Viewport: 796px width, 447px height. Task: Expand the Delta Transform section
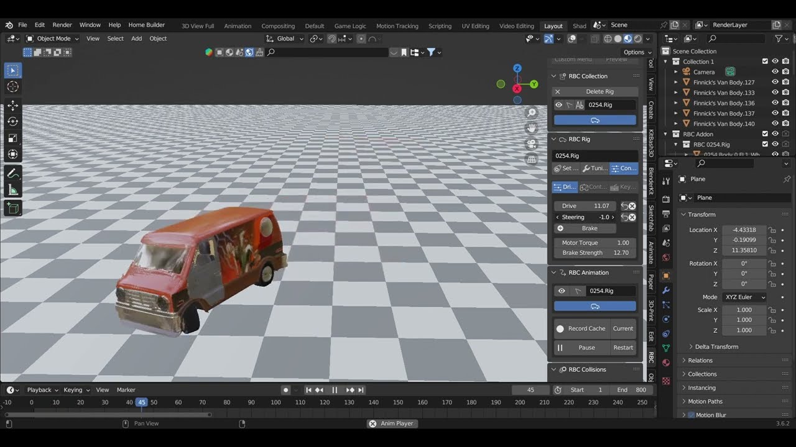coord(716,346)
